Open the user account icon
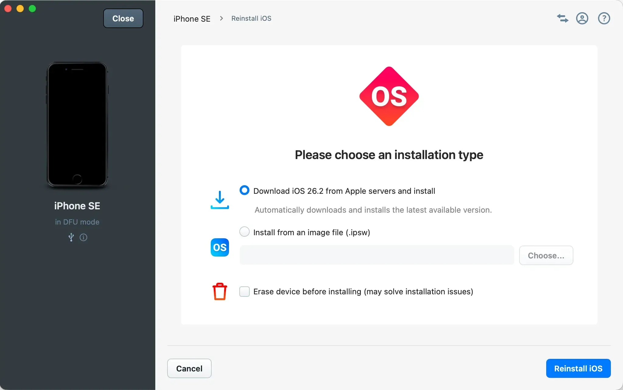The height and width of the screenshot is (390, 623). (582, 18)
